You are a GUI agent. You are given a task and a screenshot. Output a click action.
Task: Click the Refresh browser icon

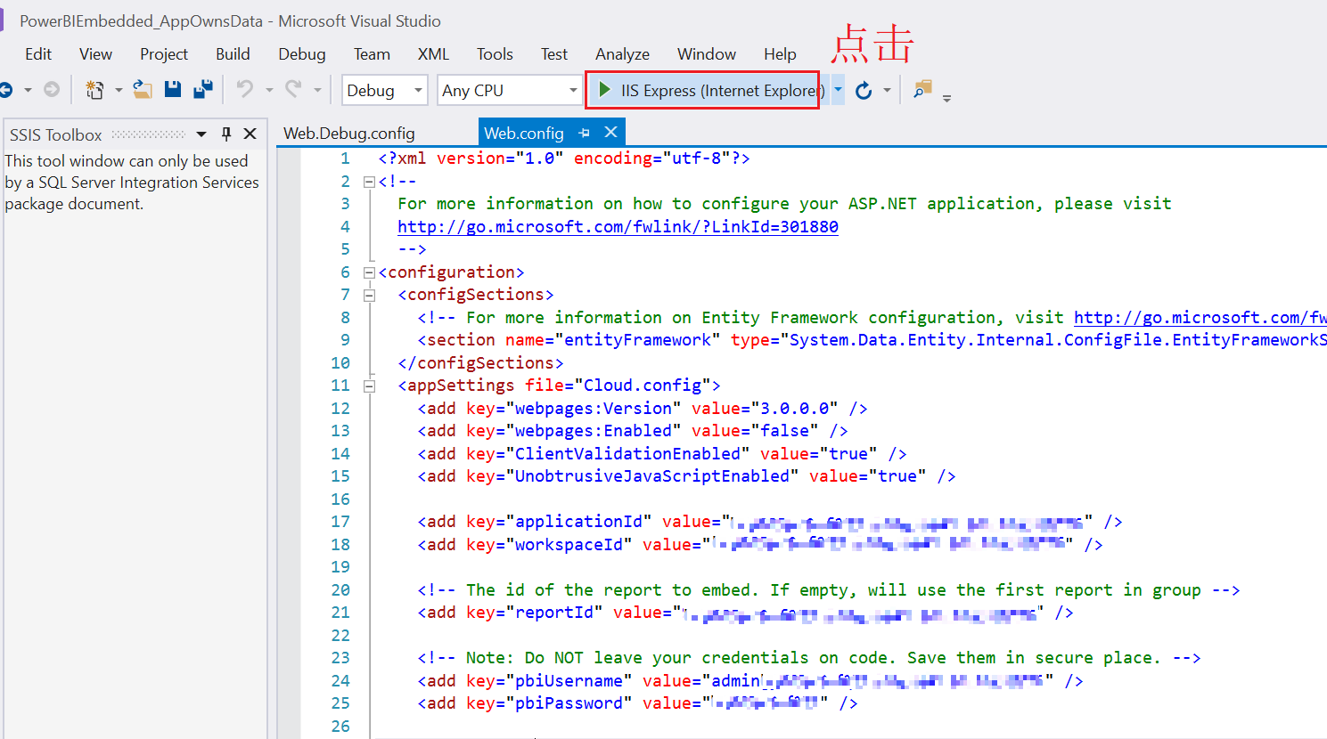tap(864, 90)
